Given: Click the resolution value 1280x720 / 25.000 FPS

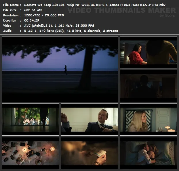Looking at the screenshot, I should coord(44,15).
